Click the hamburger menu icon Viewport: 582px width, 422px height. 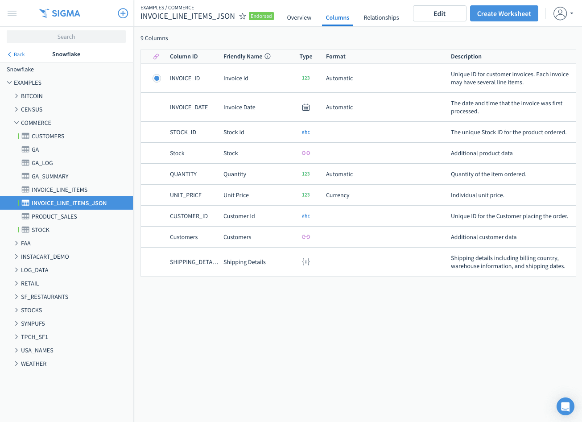[12, 13]
